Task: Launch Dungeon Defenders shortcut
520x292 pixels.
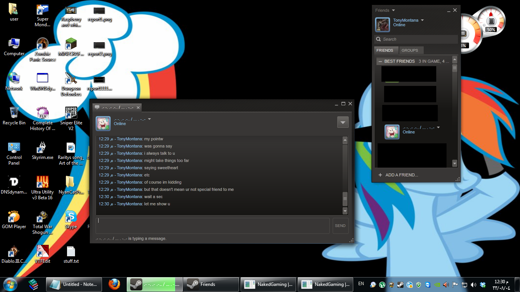Action: pyautogui.click(x=71, y=84)
